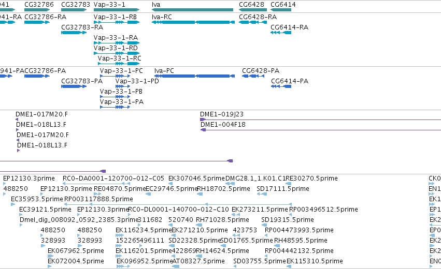This screenshot has width=441, height=269.
Task: Select the Vap-33-1-PC protein label
Action: pyautogui.click(x=121, y=70)
